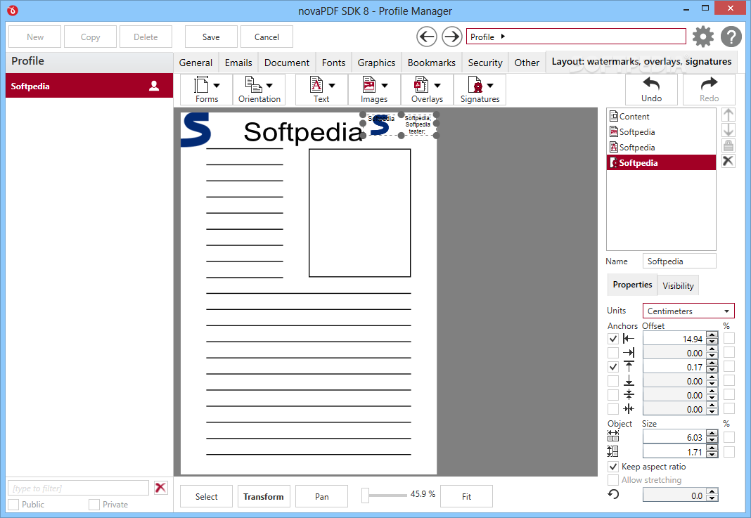
Task: Click the novaPDF app logo icon
Action: [13, 10]
